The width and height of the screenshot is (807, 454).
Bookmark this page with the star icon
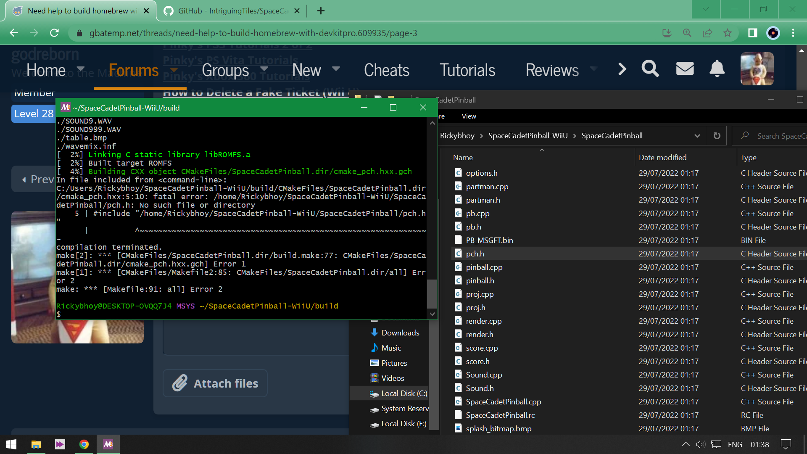coord(728,33)
